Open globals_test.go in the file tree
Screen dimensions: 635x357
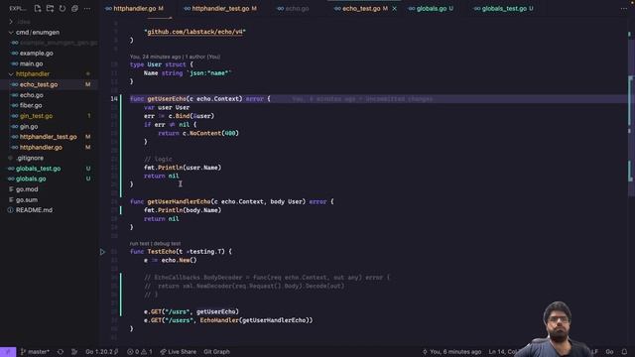[x=38, y=169]
